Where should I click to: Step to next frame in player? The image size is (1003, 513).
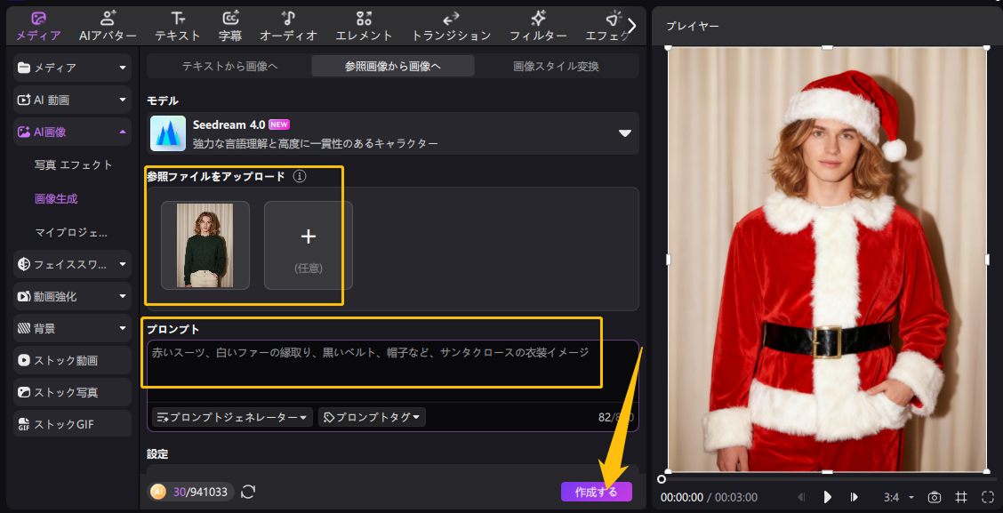854,497
